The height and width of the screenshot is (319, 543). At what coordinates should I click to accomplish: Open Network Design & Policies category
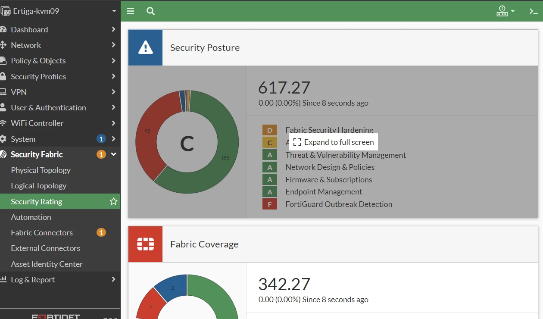click(x=330, y=167)
